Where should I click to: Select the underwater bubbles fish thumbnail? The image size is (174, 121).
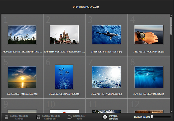click(x=64, y=77)
